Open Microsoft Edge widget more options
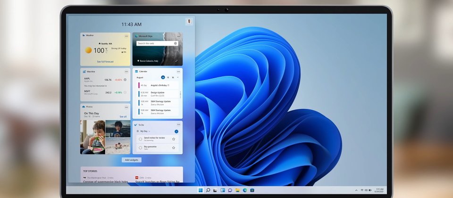The image size is (453, 198). coord(178,36)
